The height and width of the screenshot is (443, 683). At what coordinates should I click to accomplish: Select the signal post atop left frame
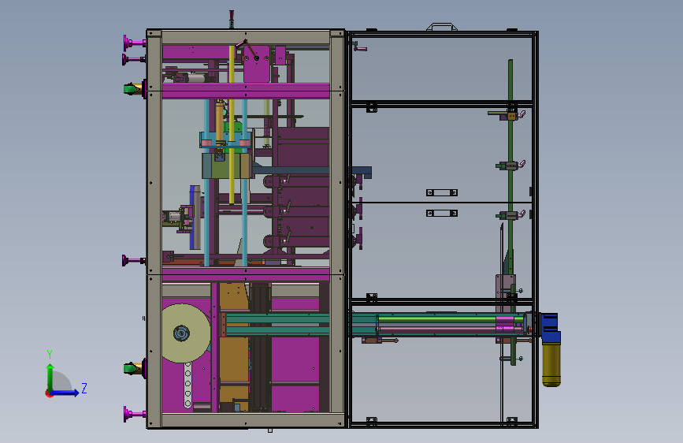tap(232, 20)
